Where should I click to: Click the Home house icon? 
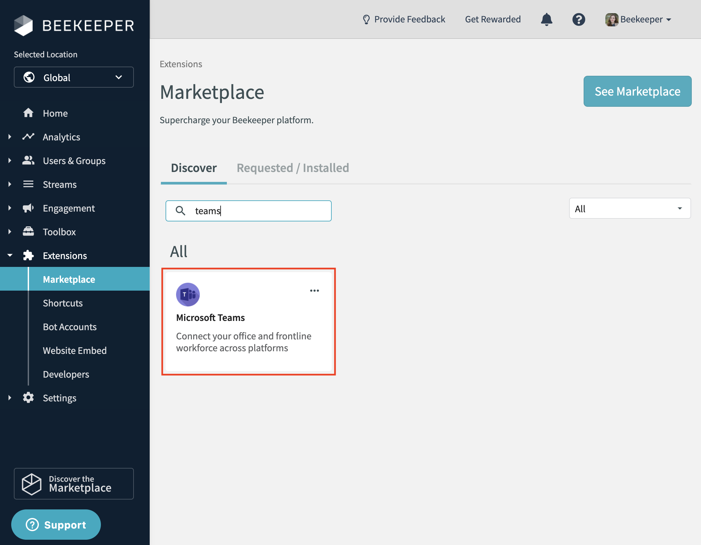tap(28, 113)
